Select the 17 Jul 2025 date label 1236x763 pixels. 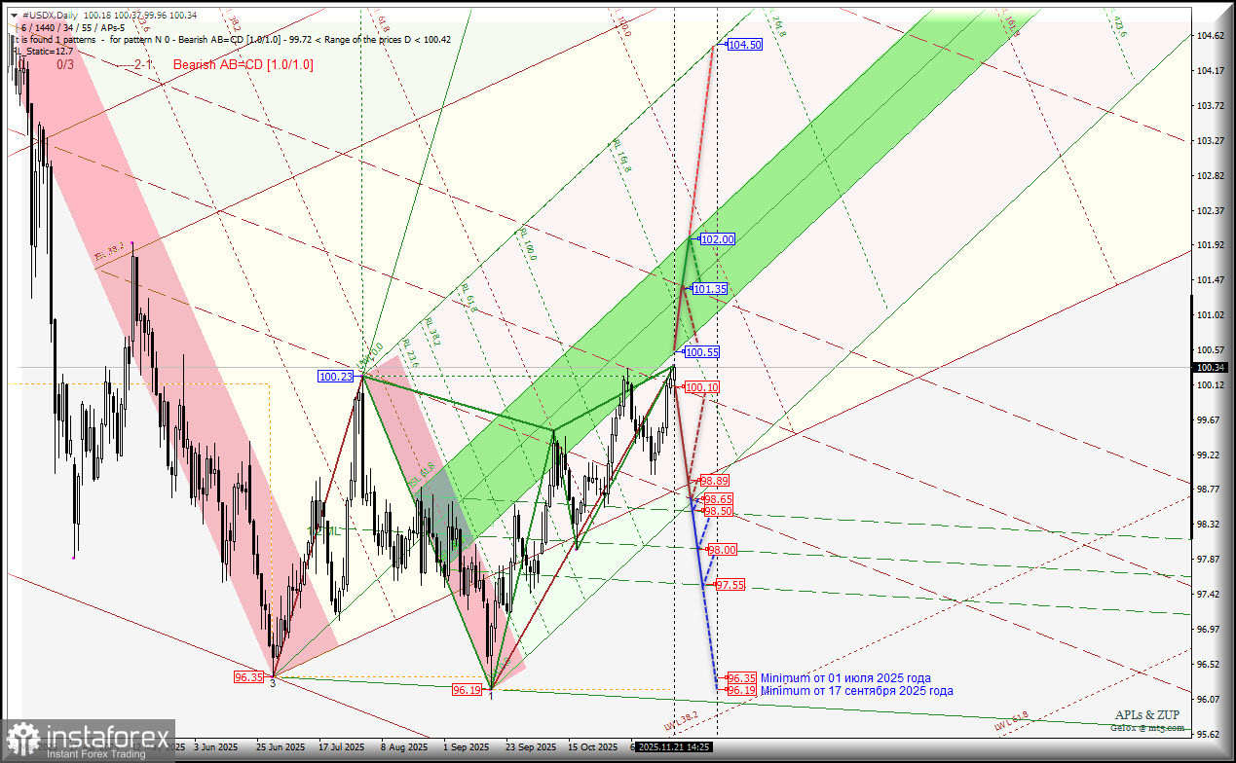tap(342, 747)
